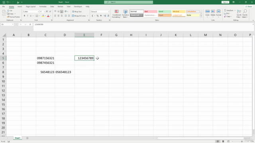The height and width of the screenshot is (143, 255).
Task: Open Sort & Filter tool
Action: tap(239, 14)
